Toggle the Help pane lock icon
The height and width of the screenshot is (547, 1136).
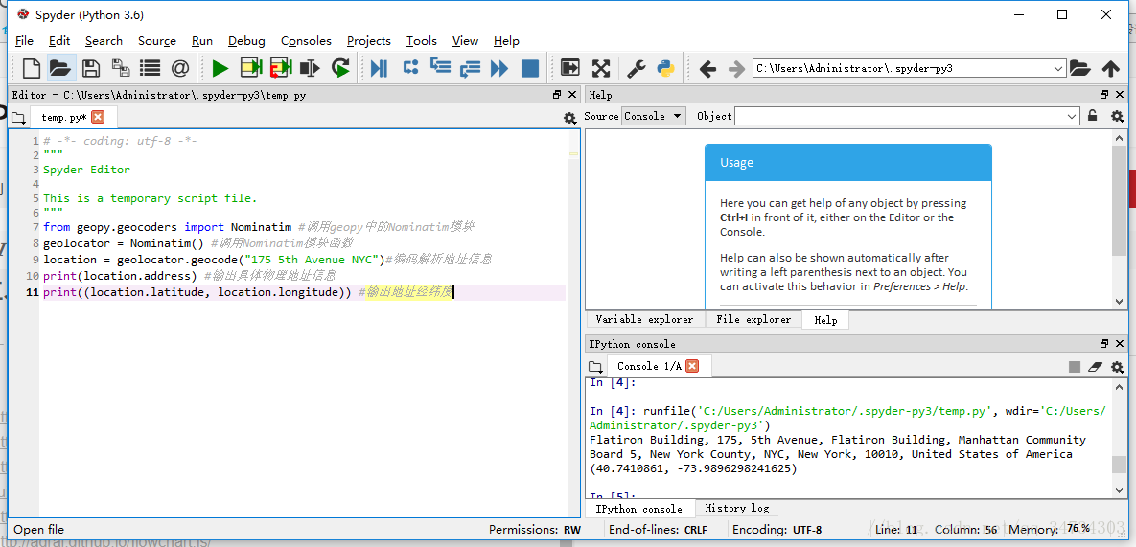1093,116
